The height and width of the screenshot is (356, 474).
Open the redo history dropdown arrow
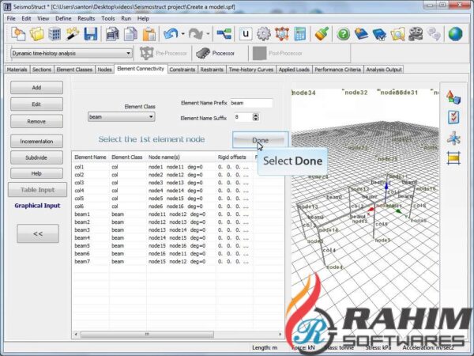click(208, 34)
